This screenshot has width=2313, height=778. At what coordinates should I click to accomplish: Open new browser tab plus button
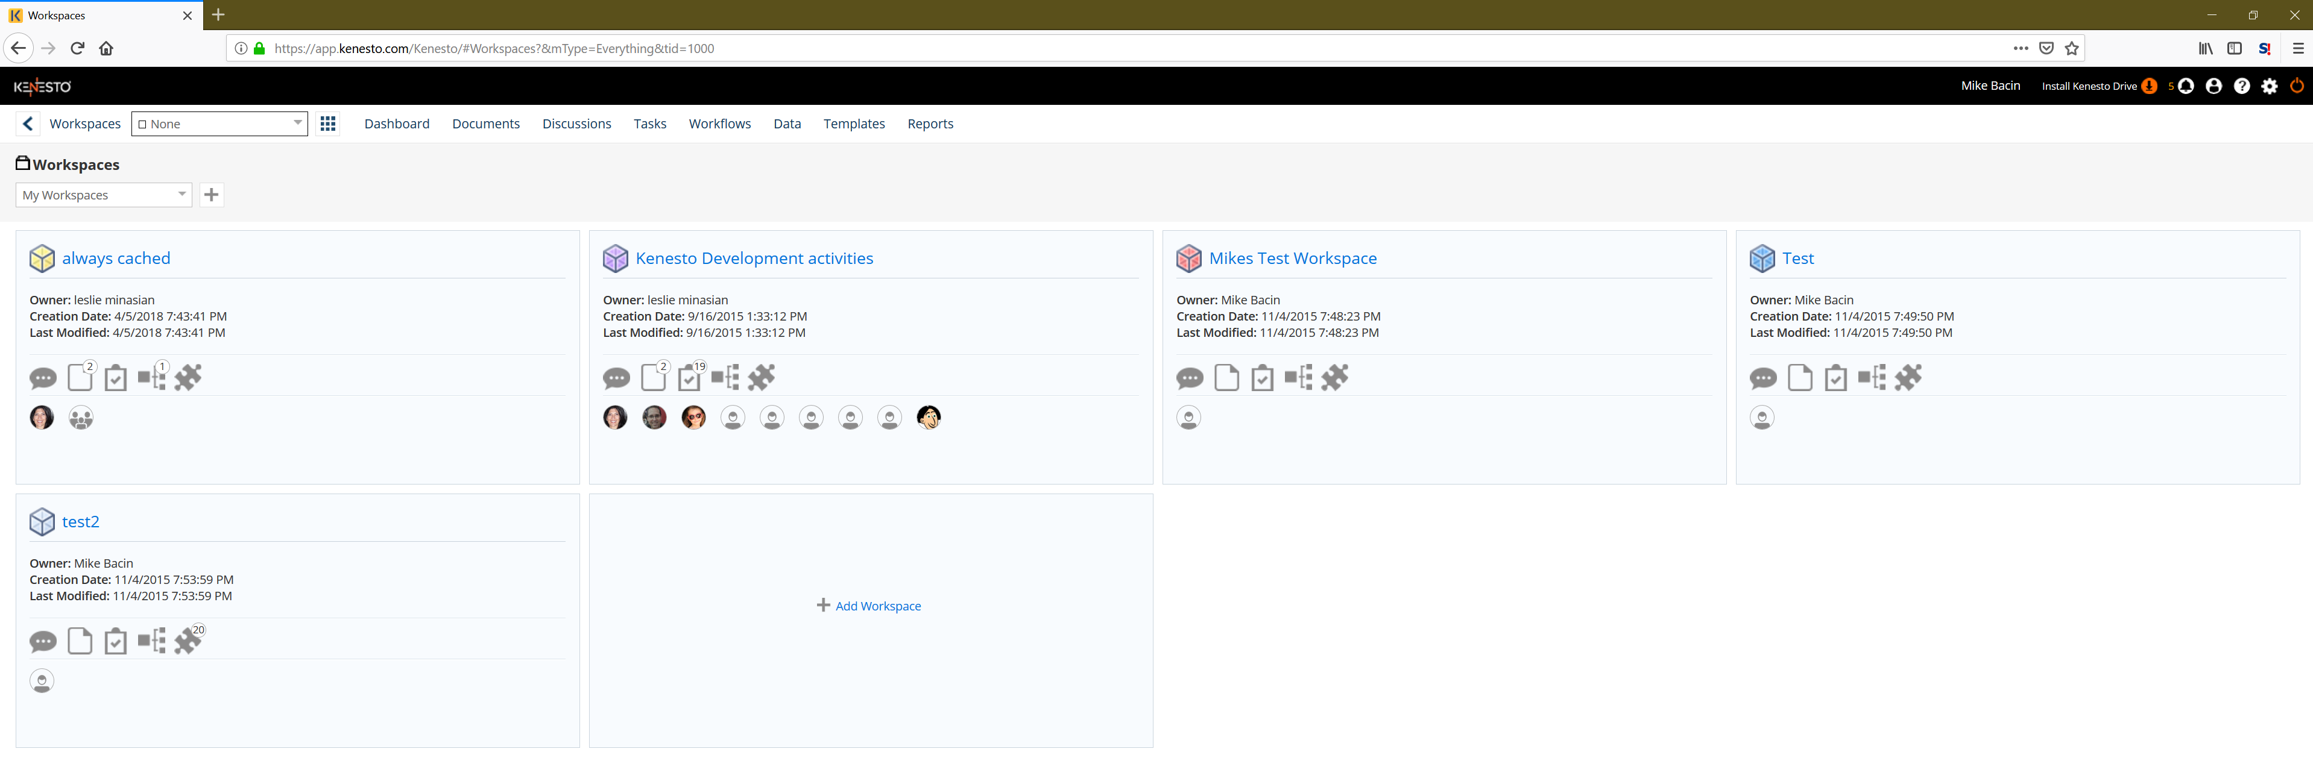coord(218,14)
